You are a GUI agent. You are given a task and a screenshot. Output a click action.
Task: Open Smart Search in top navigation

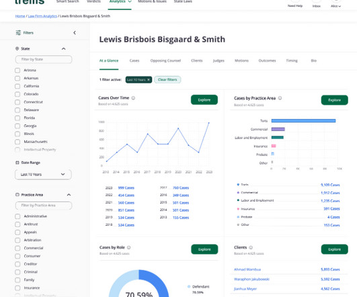(x=68, y=1)
